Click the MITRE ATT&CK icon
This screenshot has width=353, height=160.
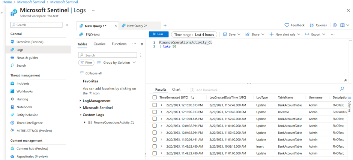click(12, 130)
